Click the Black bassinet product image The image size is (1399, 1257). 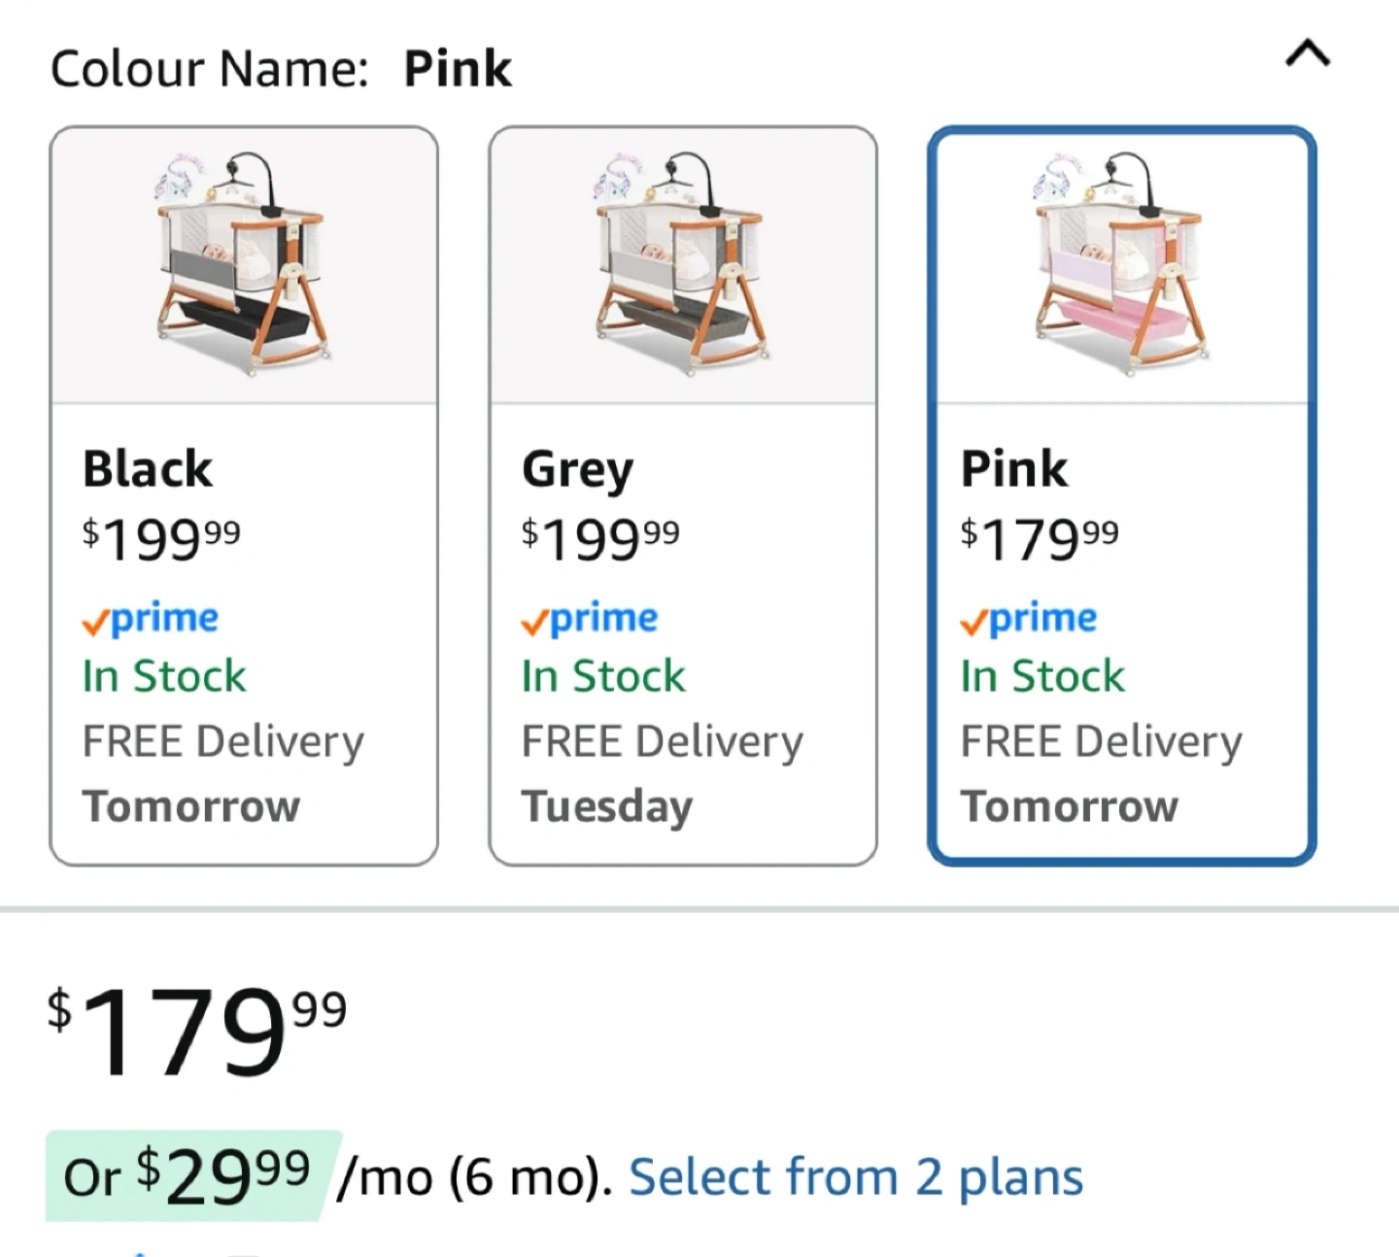coord(244,263)
